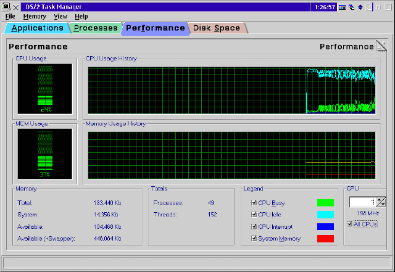
Task: Open the View menu
Action: (x=60, y=17)
